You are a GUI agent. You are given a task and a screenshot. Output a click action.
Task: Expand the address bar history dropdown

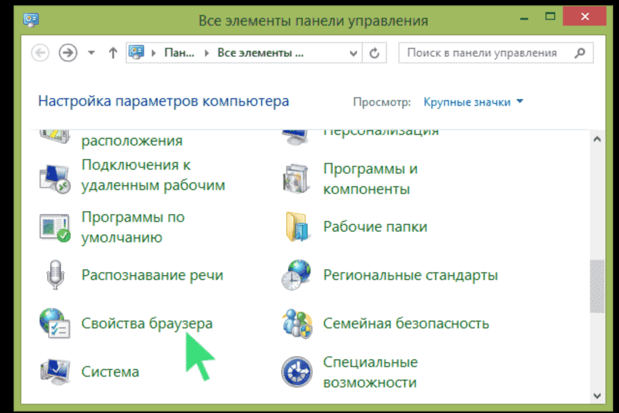tap(354, 53)
